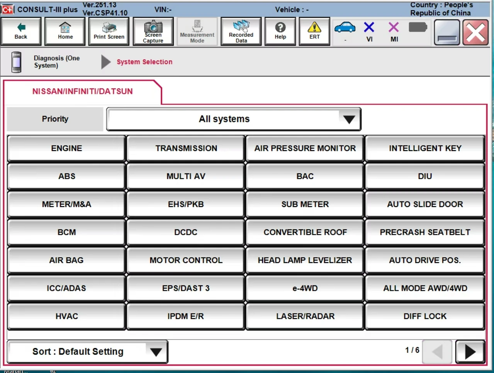Choose the DCDC system
The image size is (494, 373).
[186, 232]
